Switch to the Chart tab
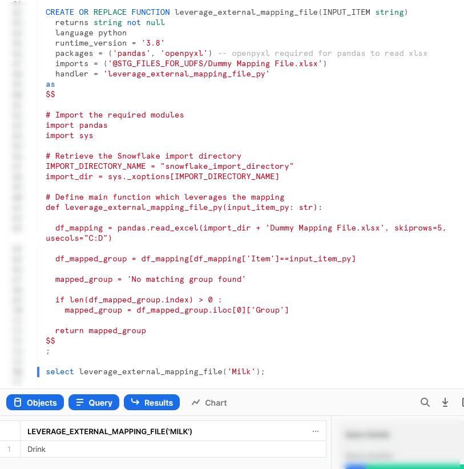The image size is (464, 469). pos(209,402)
